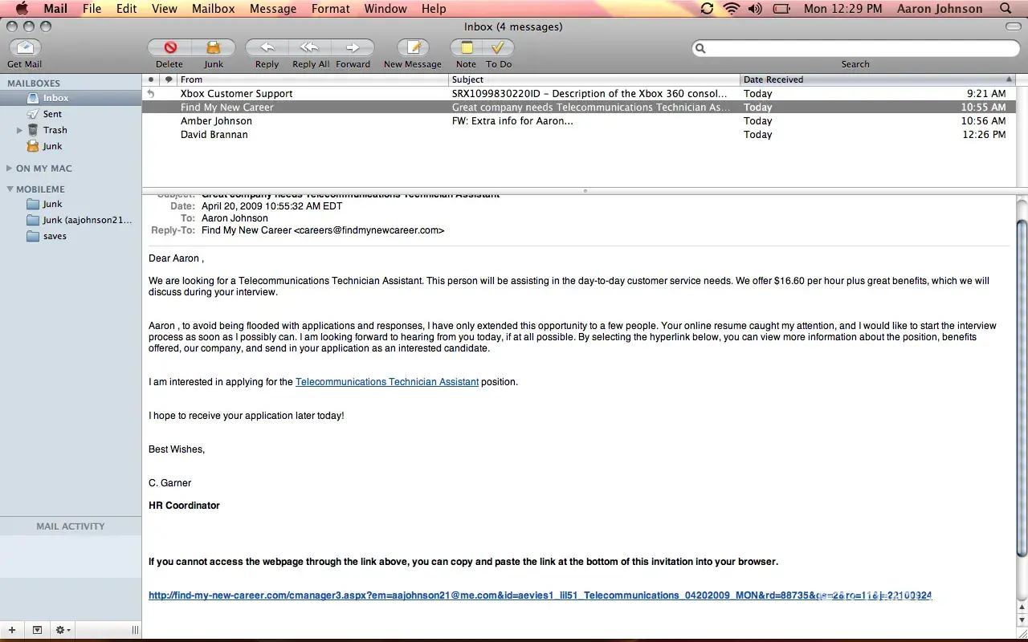
Task: Open the Format menu
Action: 330,9
